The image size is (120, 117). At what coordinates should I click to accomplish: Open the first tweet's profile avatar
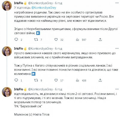(7, 6)
